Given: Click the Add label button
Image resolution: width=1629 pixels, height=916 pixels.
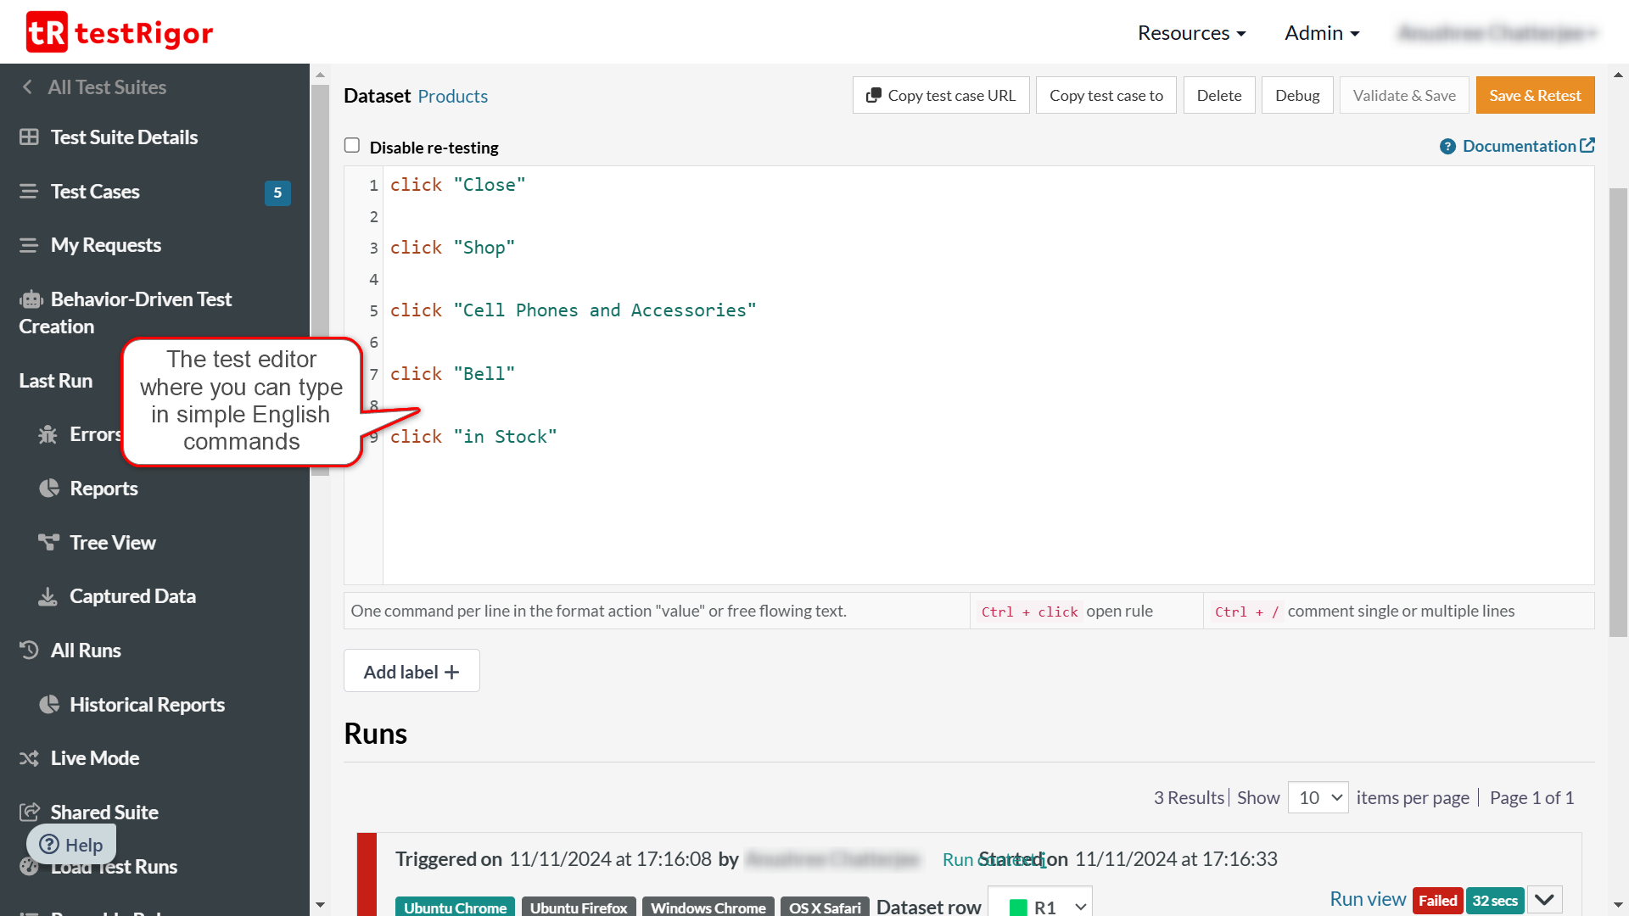Looking at the screenshot, I should (x=411, y=672).
